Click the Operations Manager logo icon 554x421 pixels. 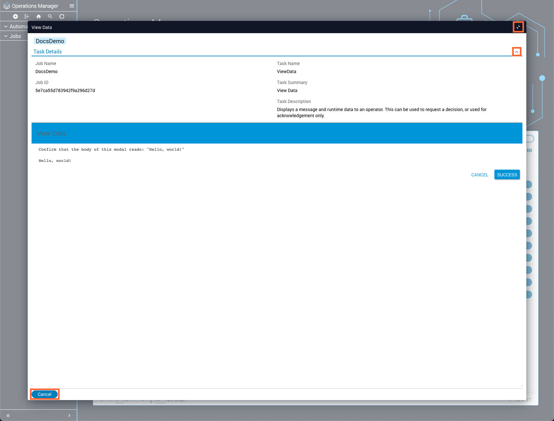[6, 6]
